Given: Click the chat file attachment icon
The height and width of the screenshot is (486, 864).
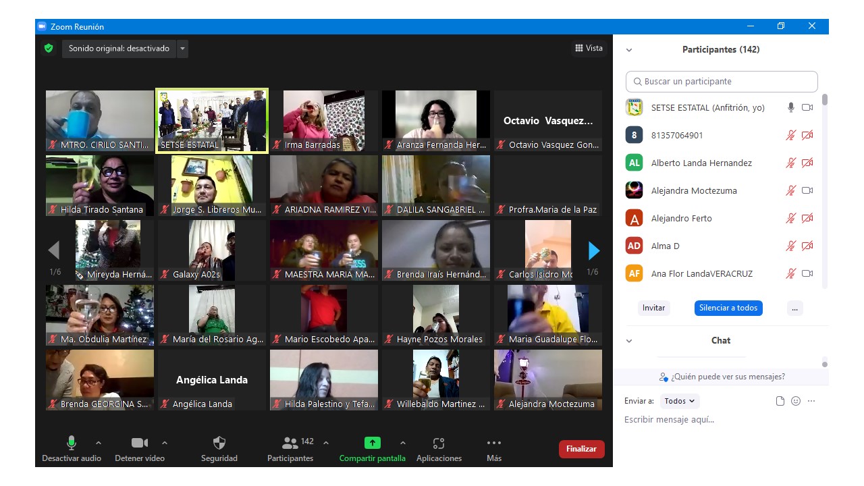Looking at the screenshot, I should point(780,401).
